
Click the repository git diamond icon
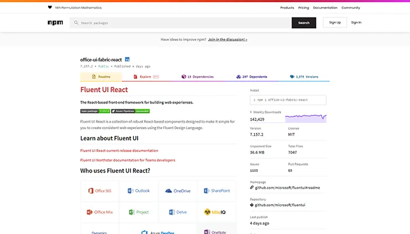(x=252, y=205)
